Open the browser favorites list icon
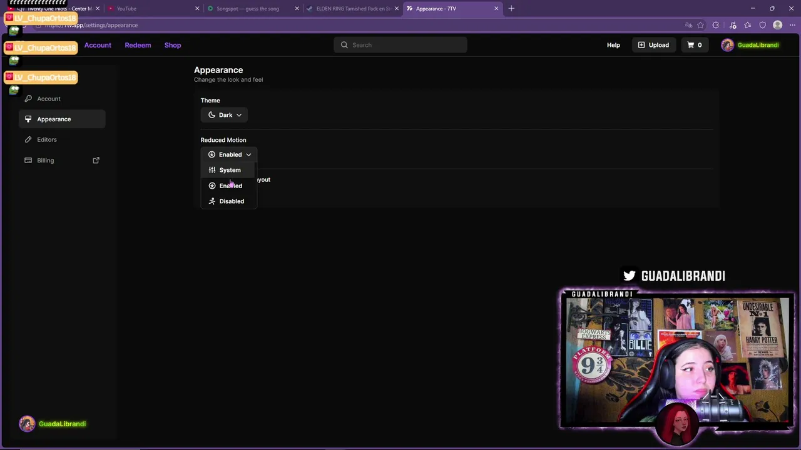This screenshot has height=450, width=801. pos(747,25)
